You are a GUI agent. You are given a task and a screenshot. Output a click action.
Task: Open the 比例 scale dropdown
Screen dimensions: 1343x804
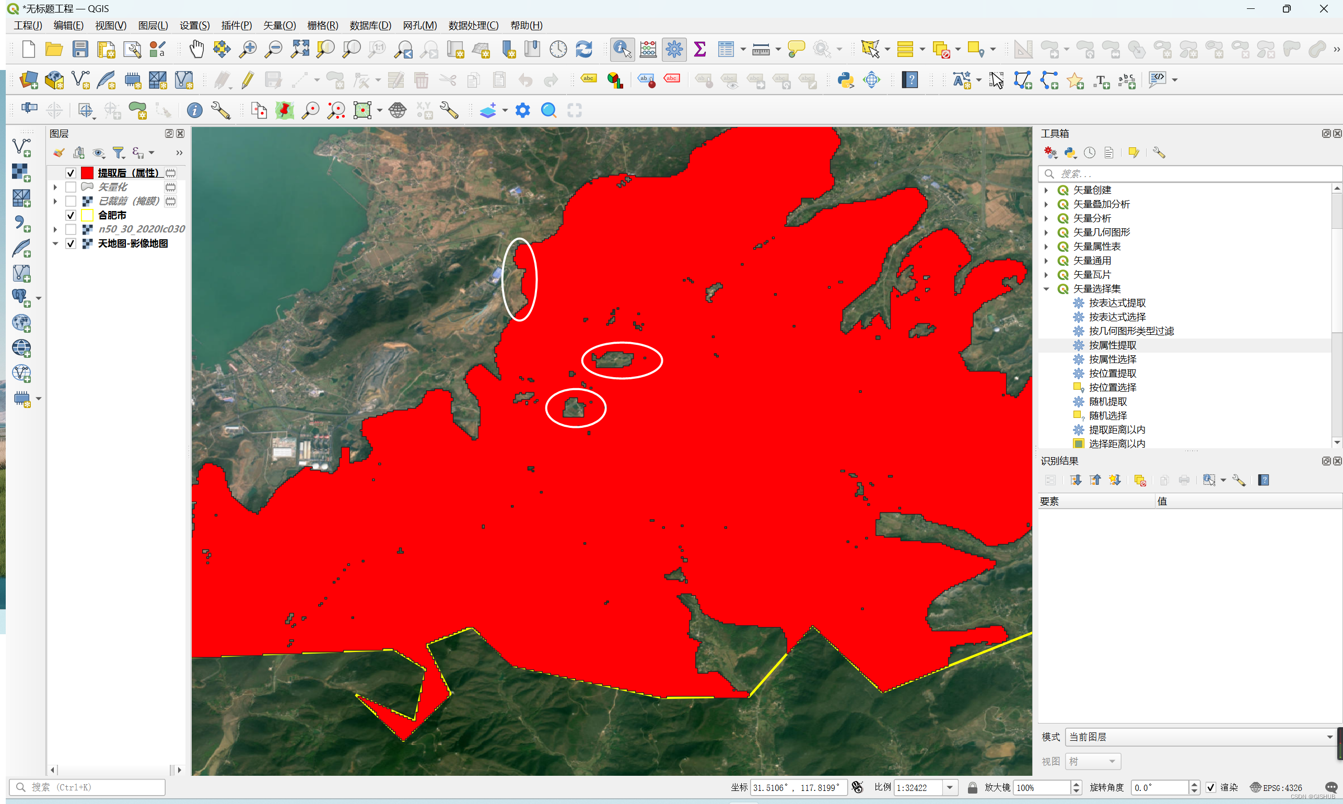tap(950, 787)
